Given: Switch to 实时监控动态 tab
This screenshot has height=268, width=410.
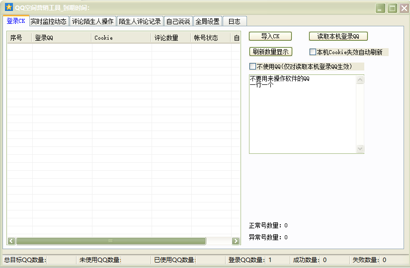Looking at the screenshot, I should click(48, 21).
